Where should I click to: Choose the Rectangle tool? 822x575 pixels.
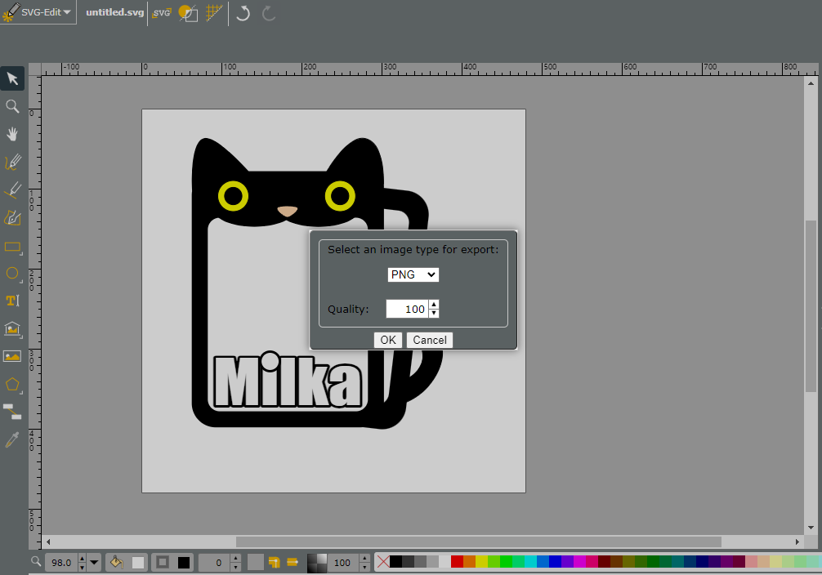[x=12, y=247]
